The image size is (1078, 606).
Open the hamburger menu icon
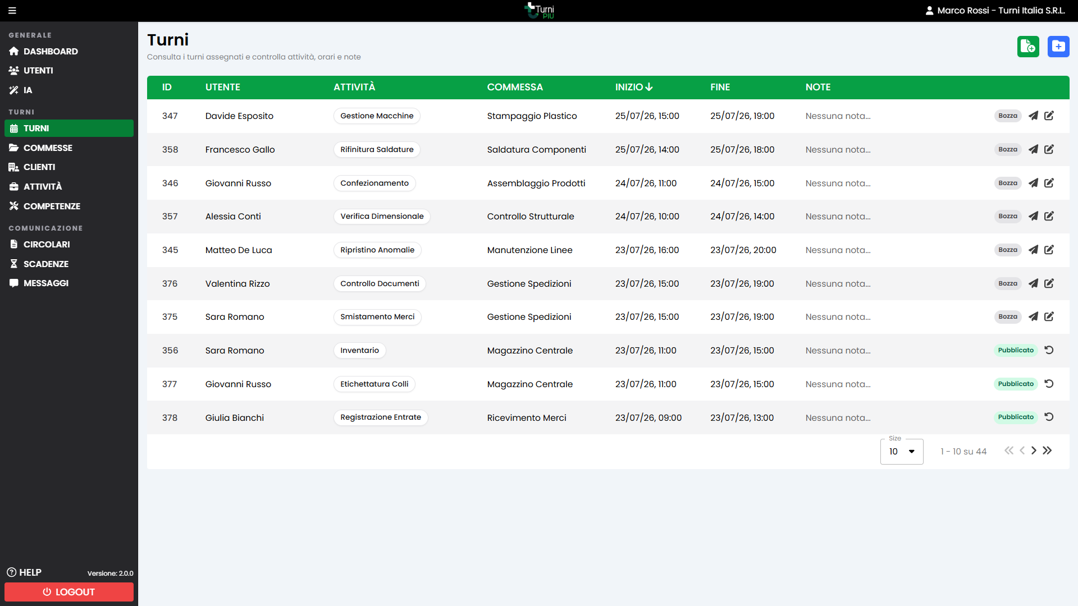pos(12,11)
